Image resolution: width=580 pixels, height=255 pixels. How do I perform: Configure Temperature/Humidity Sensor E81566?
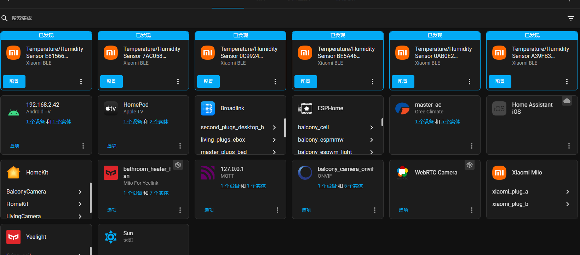(x=14, y=82)
